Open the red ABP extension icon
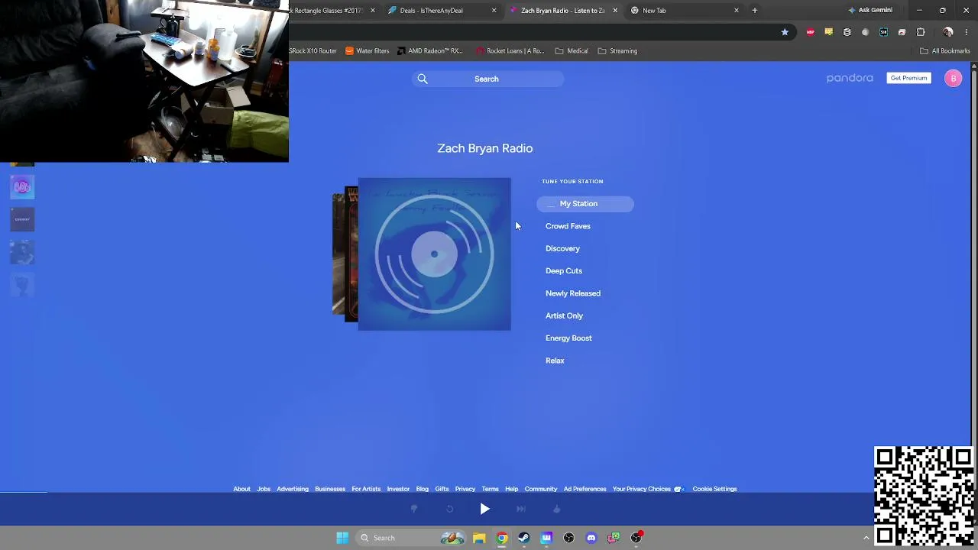The width and height of the screenshot is (978, 550). [811, 32]
